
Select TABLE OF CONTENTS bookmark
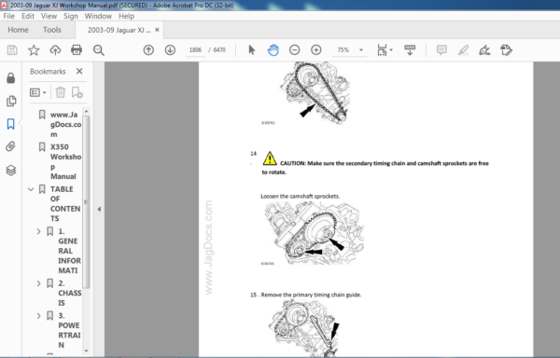(x=65, y=203)
